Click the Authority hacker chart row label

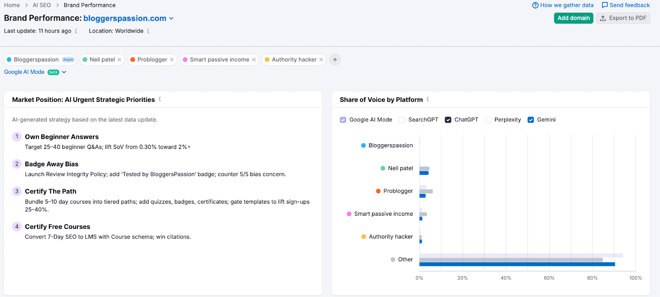click(x=391, y=237)
